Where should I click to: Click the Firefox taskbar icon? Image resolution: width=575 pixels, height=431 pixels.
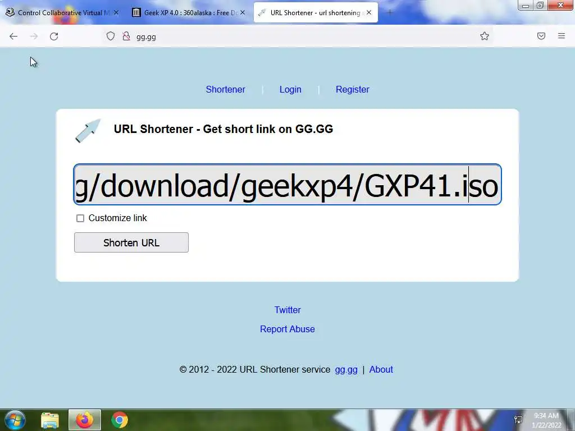point(85,420)
